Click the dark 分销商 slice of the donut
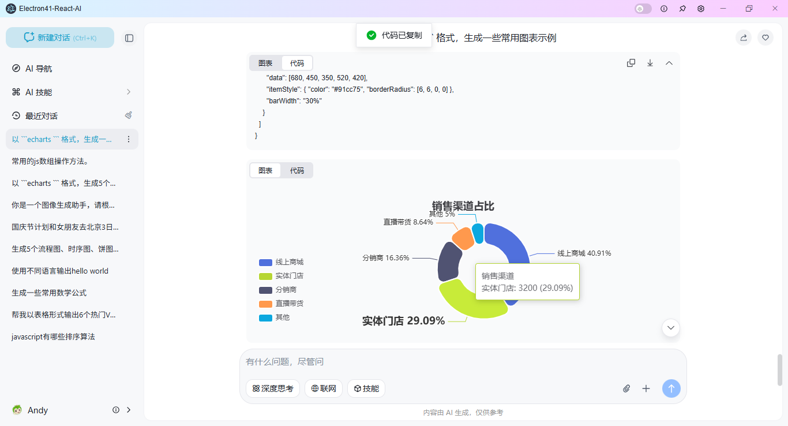This screenshot has height=426, width=788. tap(449, 261)
